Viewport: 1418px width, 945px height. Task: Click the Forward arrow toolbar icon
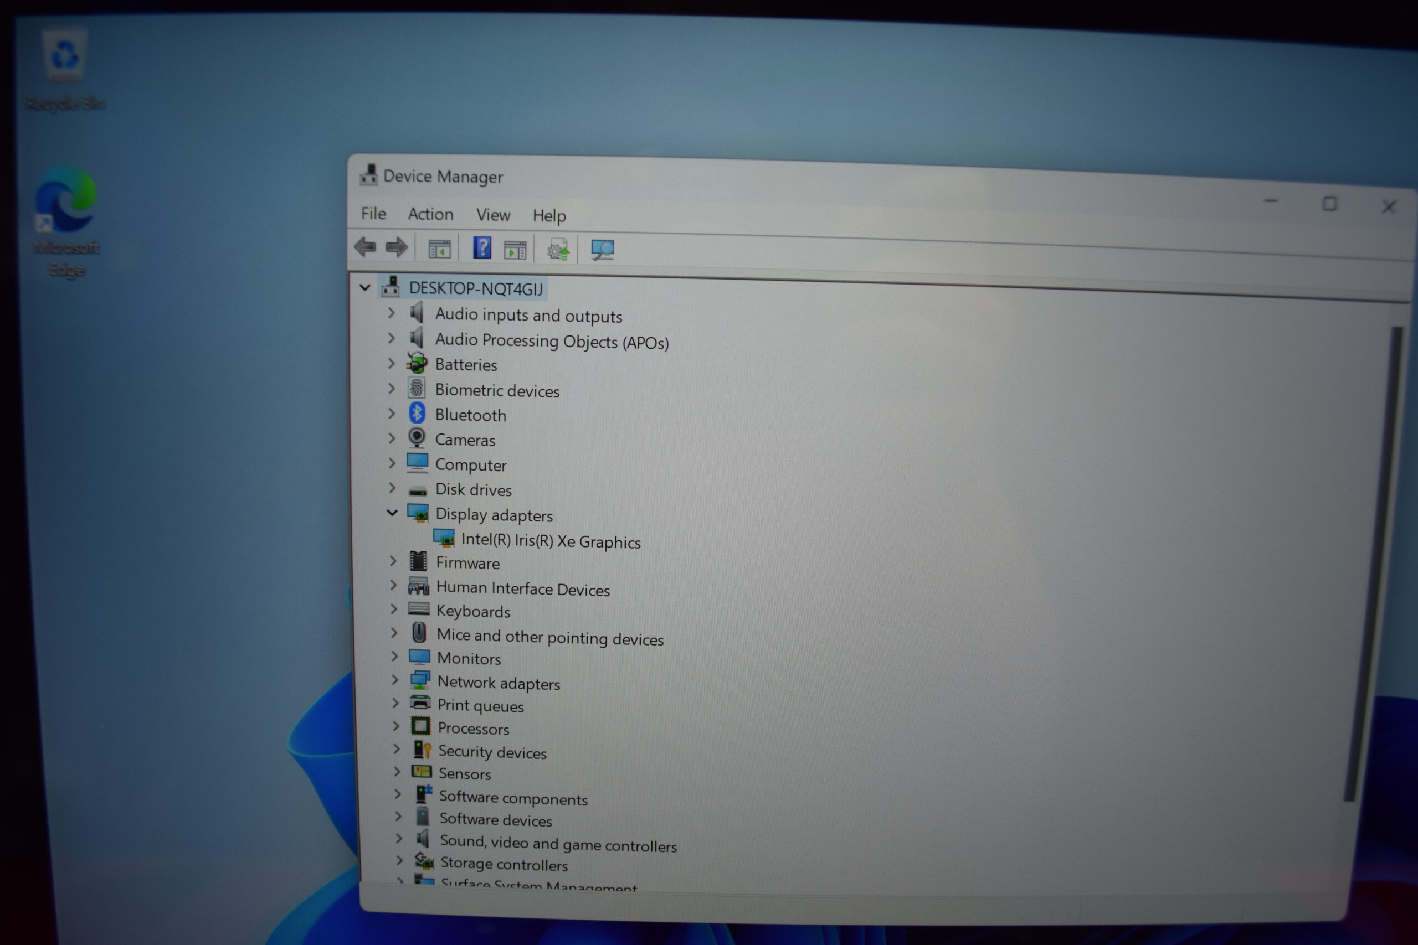[397, 247]
